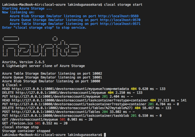Viewport: 195px width, 137px height.
Task: Click the yellow 404 on the HEAD myqueue line
Action: coord(134,89)
